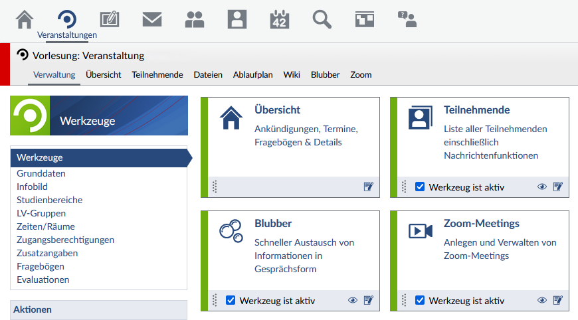Go to the Start home icon
This screenshot has width=578, height=320.
pos(25,19)
